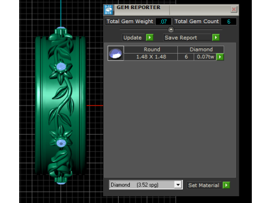Select the lower blue gem on the ring
Viewport: 271px width, 203px height.
(x=61, y=143)
